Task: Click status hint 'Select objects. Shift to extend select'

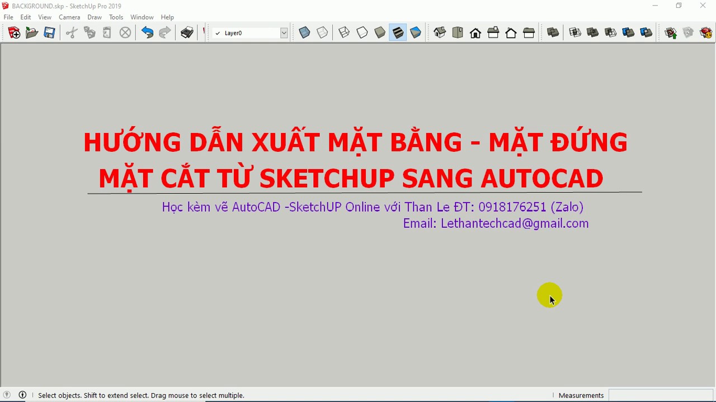Action: [x=141, y=395]
